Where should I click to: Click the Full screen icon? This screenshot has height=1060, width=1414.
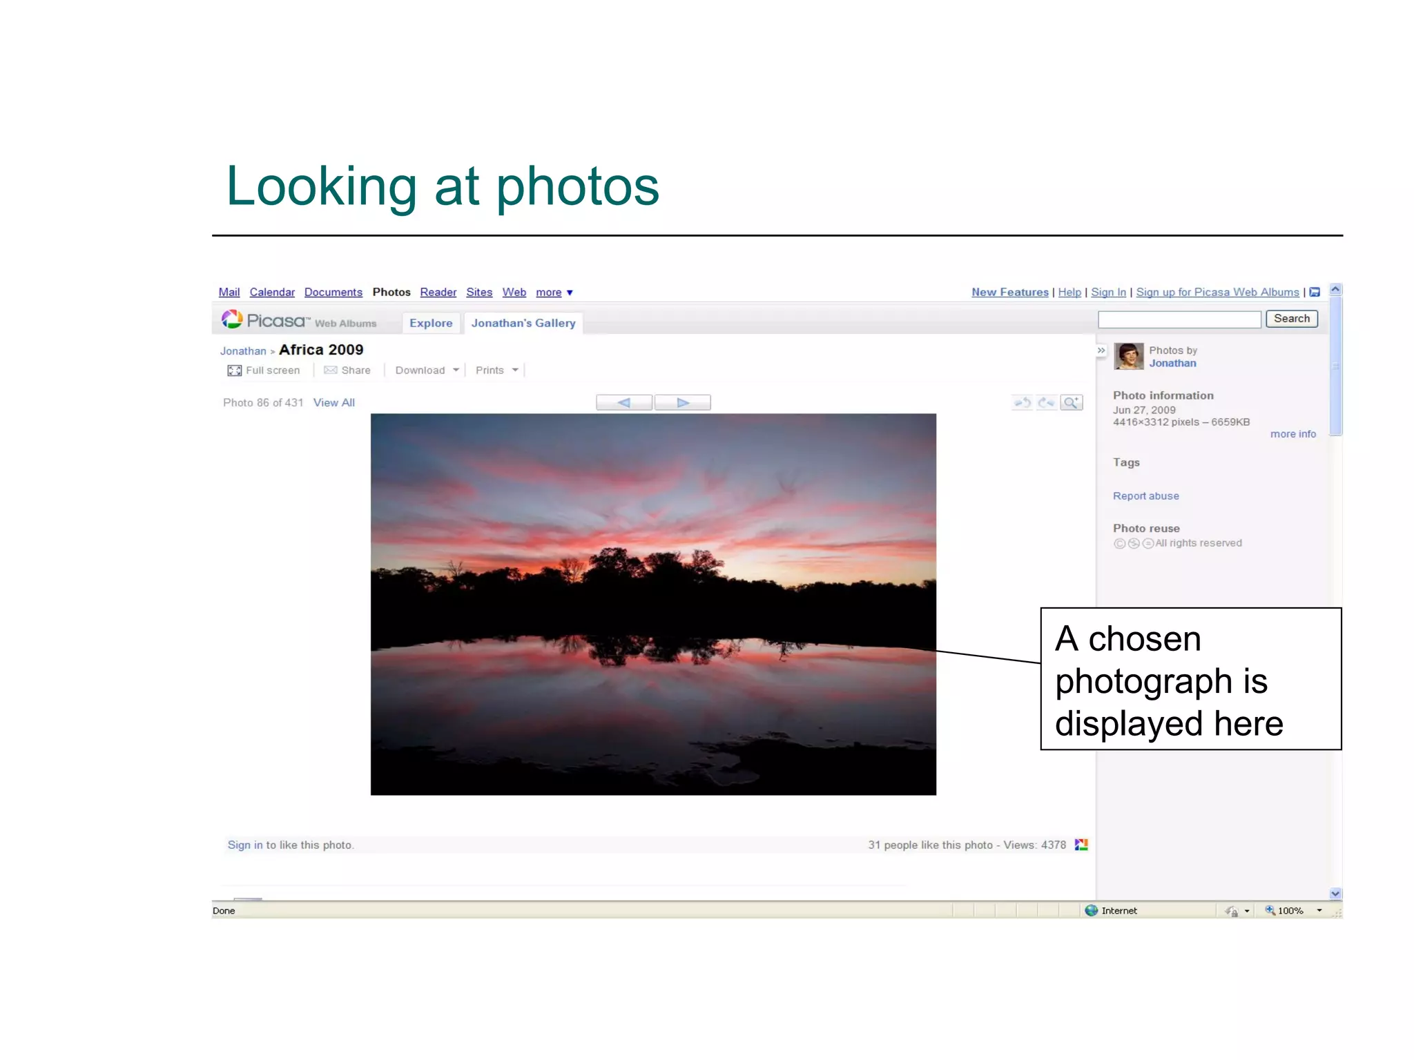coord(235,371)
